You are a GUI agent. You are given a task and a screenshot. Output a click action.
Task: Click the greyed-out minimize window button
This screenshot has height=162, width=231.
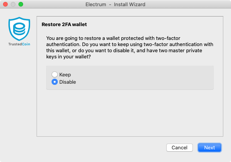(13, 4)
